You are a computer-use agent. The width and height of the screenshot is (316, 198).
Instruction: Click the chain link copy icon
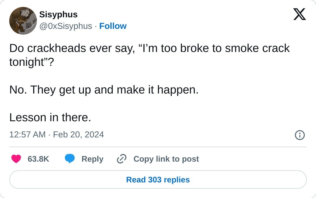click(122, 159)
